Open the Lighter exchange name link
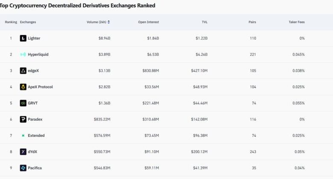The image size is (333, 179). (x=34, y=38)
